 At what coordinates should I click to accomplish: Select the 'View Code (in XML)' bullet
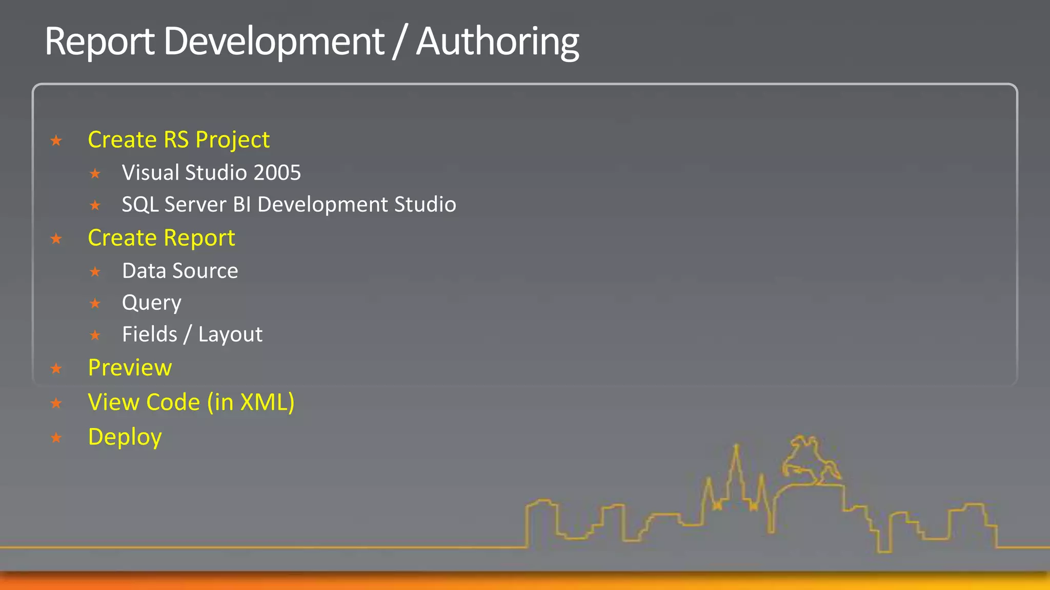[191, 403]
